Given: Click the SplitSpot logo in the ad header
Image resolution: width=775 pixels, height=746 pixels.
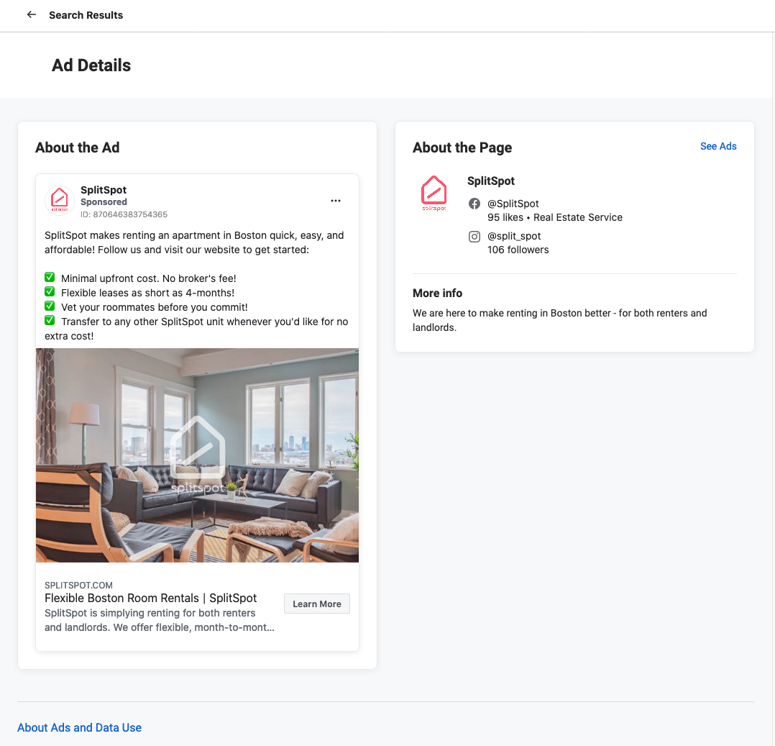Looking at the screenshot, I should pos(60,200).
